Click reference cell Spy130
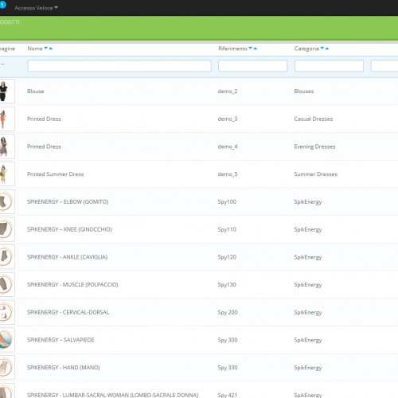398x398 pixels. coord(227,284)
